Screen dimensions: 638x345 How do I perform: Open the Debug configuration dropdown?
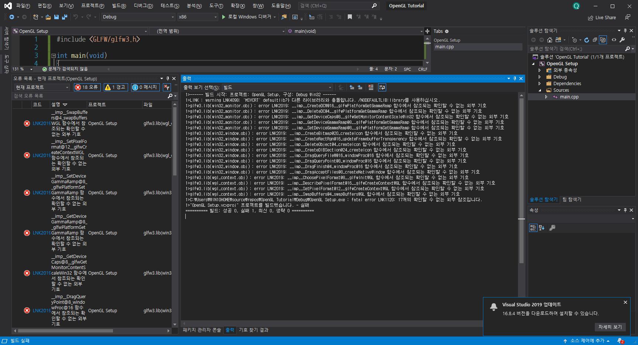pyautogui.click(x=138, y=17)
